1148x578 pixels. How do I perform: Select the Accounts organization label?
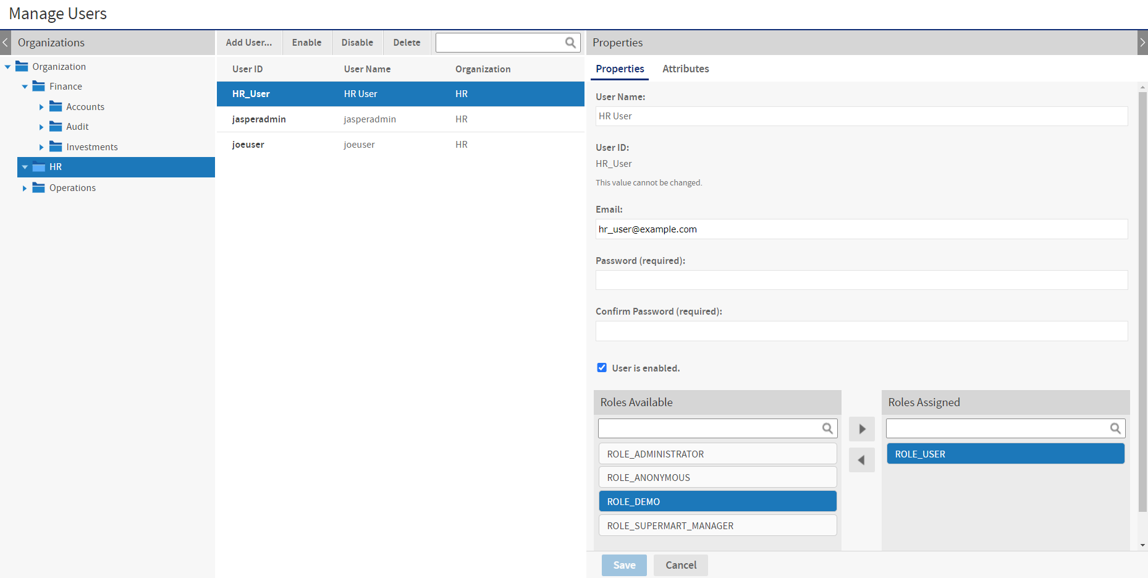click(85, 107)
